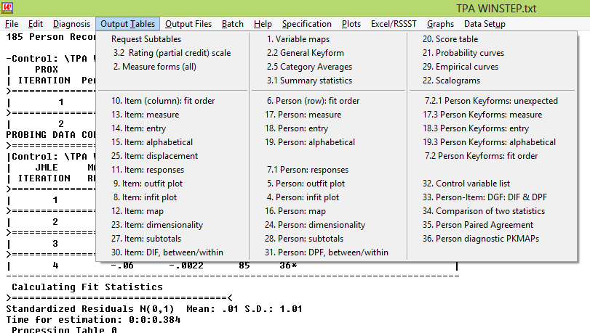Open the Plots menu

(x=351, y=24)
